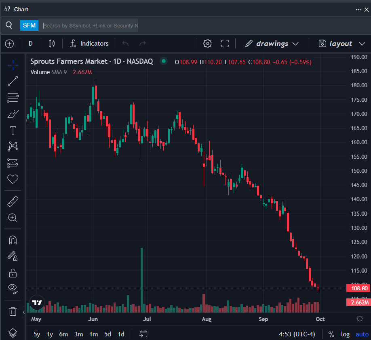This screenshot has height=340, width=371.
Task: Select the 6m time range
Action: [63, 334]
